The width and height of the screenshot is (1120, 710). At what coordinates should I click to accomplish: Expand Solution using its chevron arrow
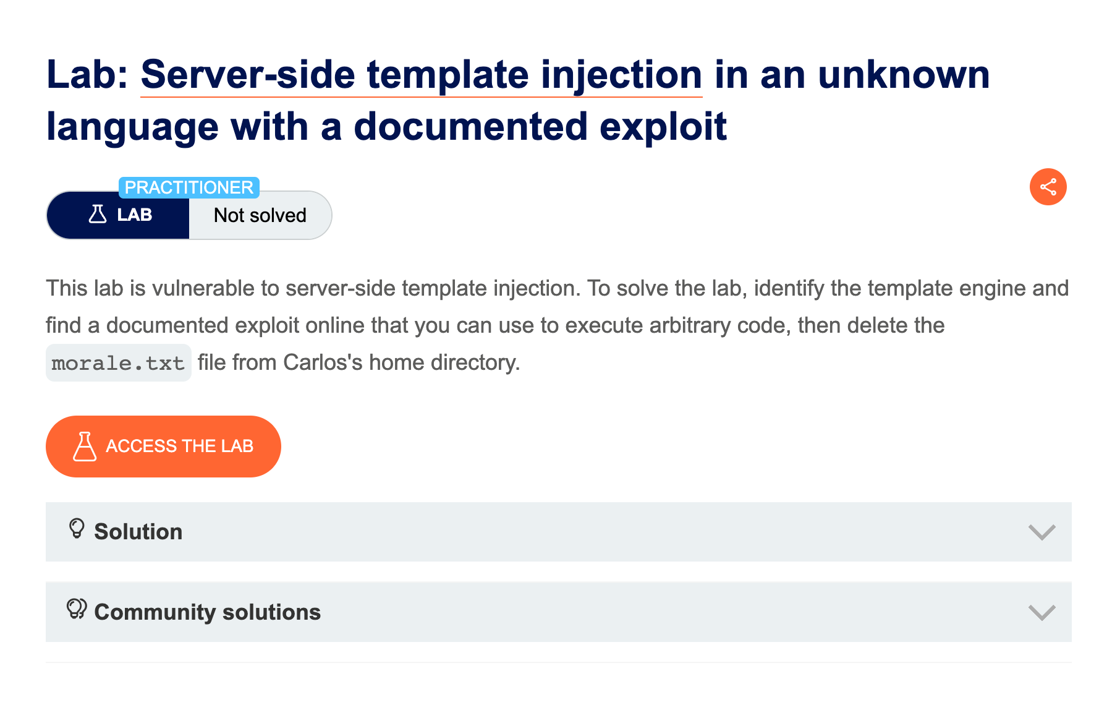[x=1042, y=532]
